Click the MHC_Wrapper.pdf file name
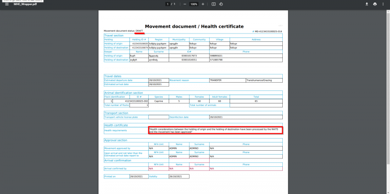Screen dimensions: 390x194 tap(25, 4)
